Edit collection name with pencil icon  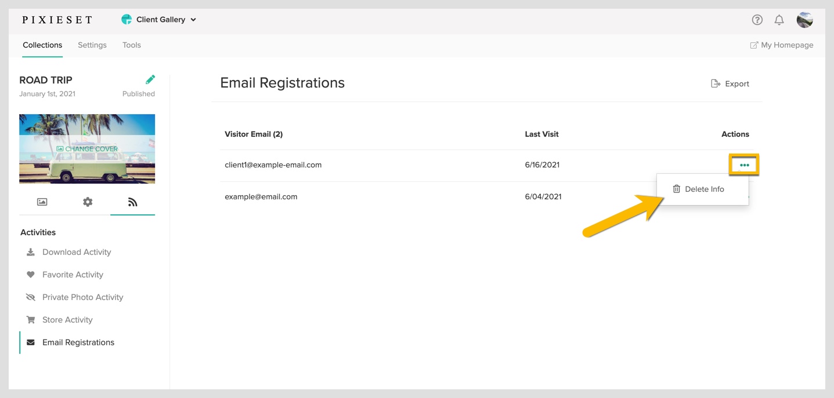tap(150, 79)
